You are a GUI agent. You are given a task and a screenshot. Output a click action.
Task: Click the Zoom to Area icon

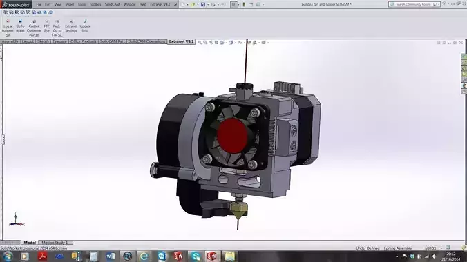205,43
